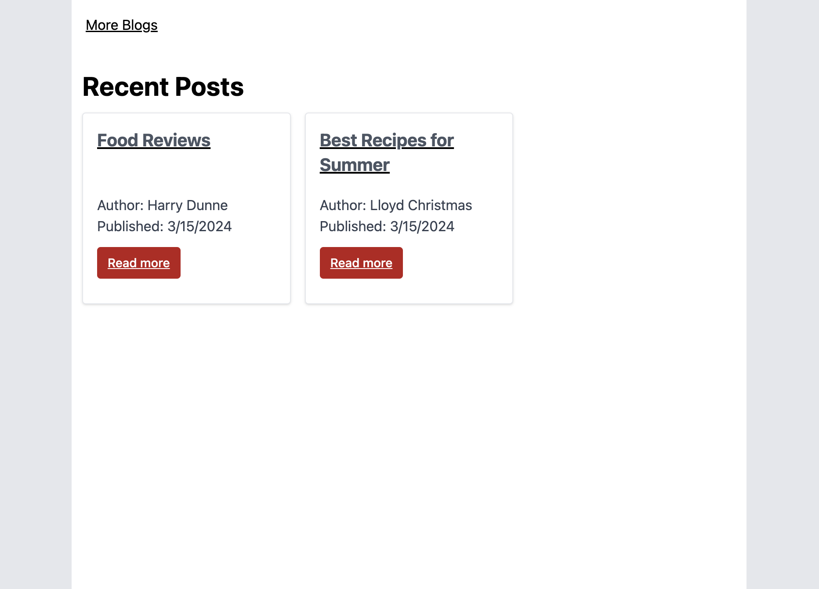The image size is (819, 589).
Task: Click Read more under Food Reviews
Action: (139, 263)
